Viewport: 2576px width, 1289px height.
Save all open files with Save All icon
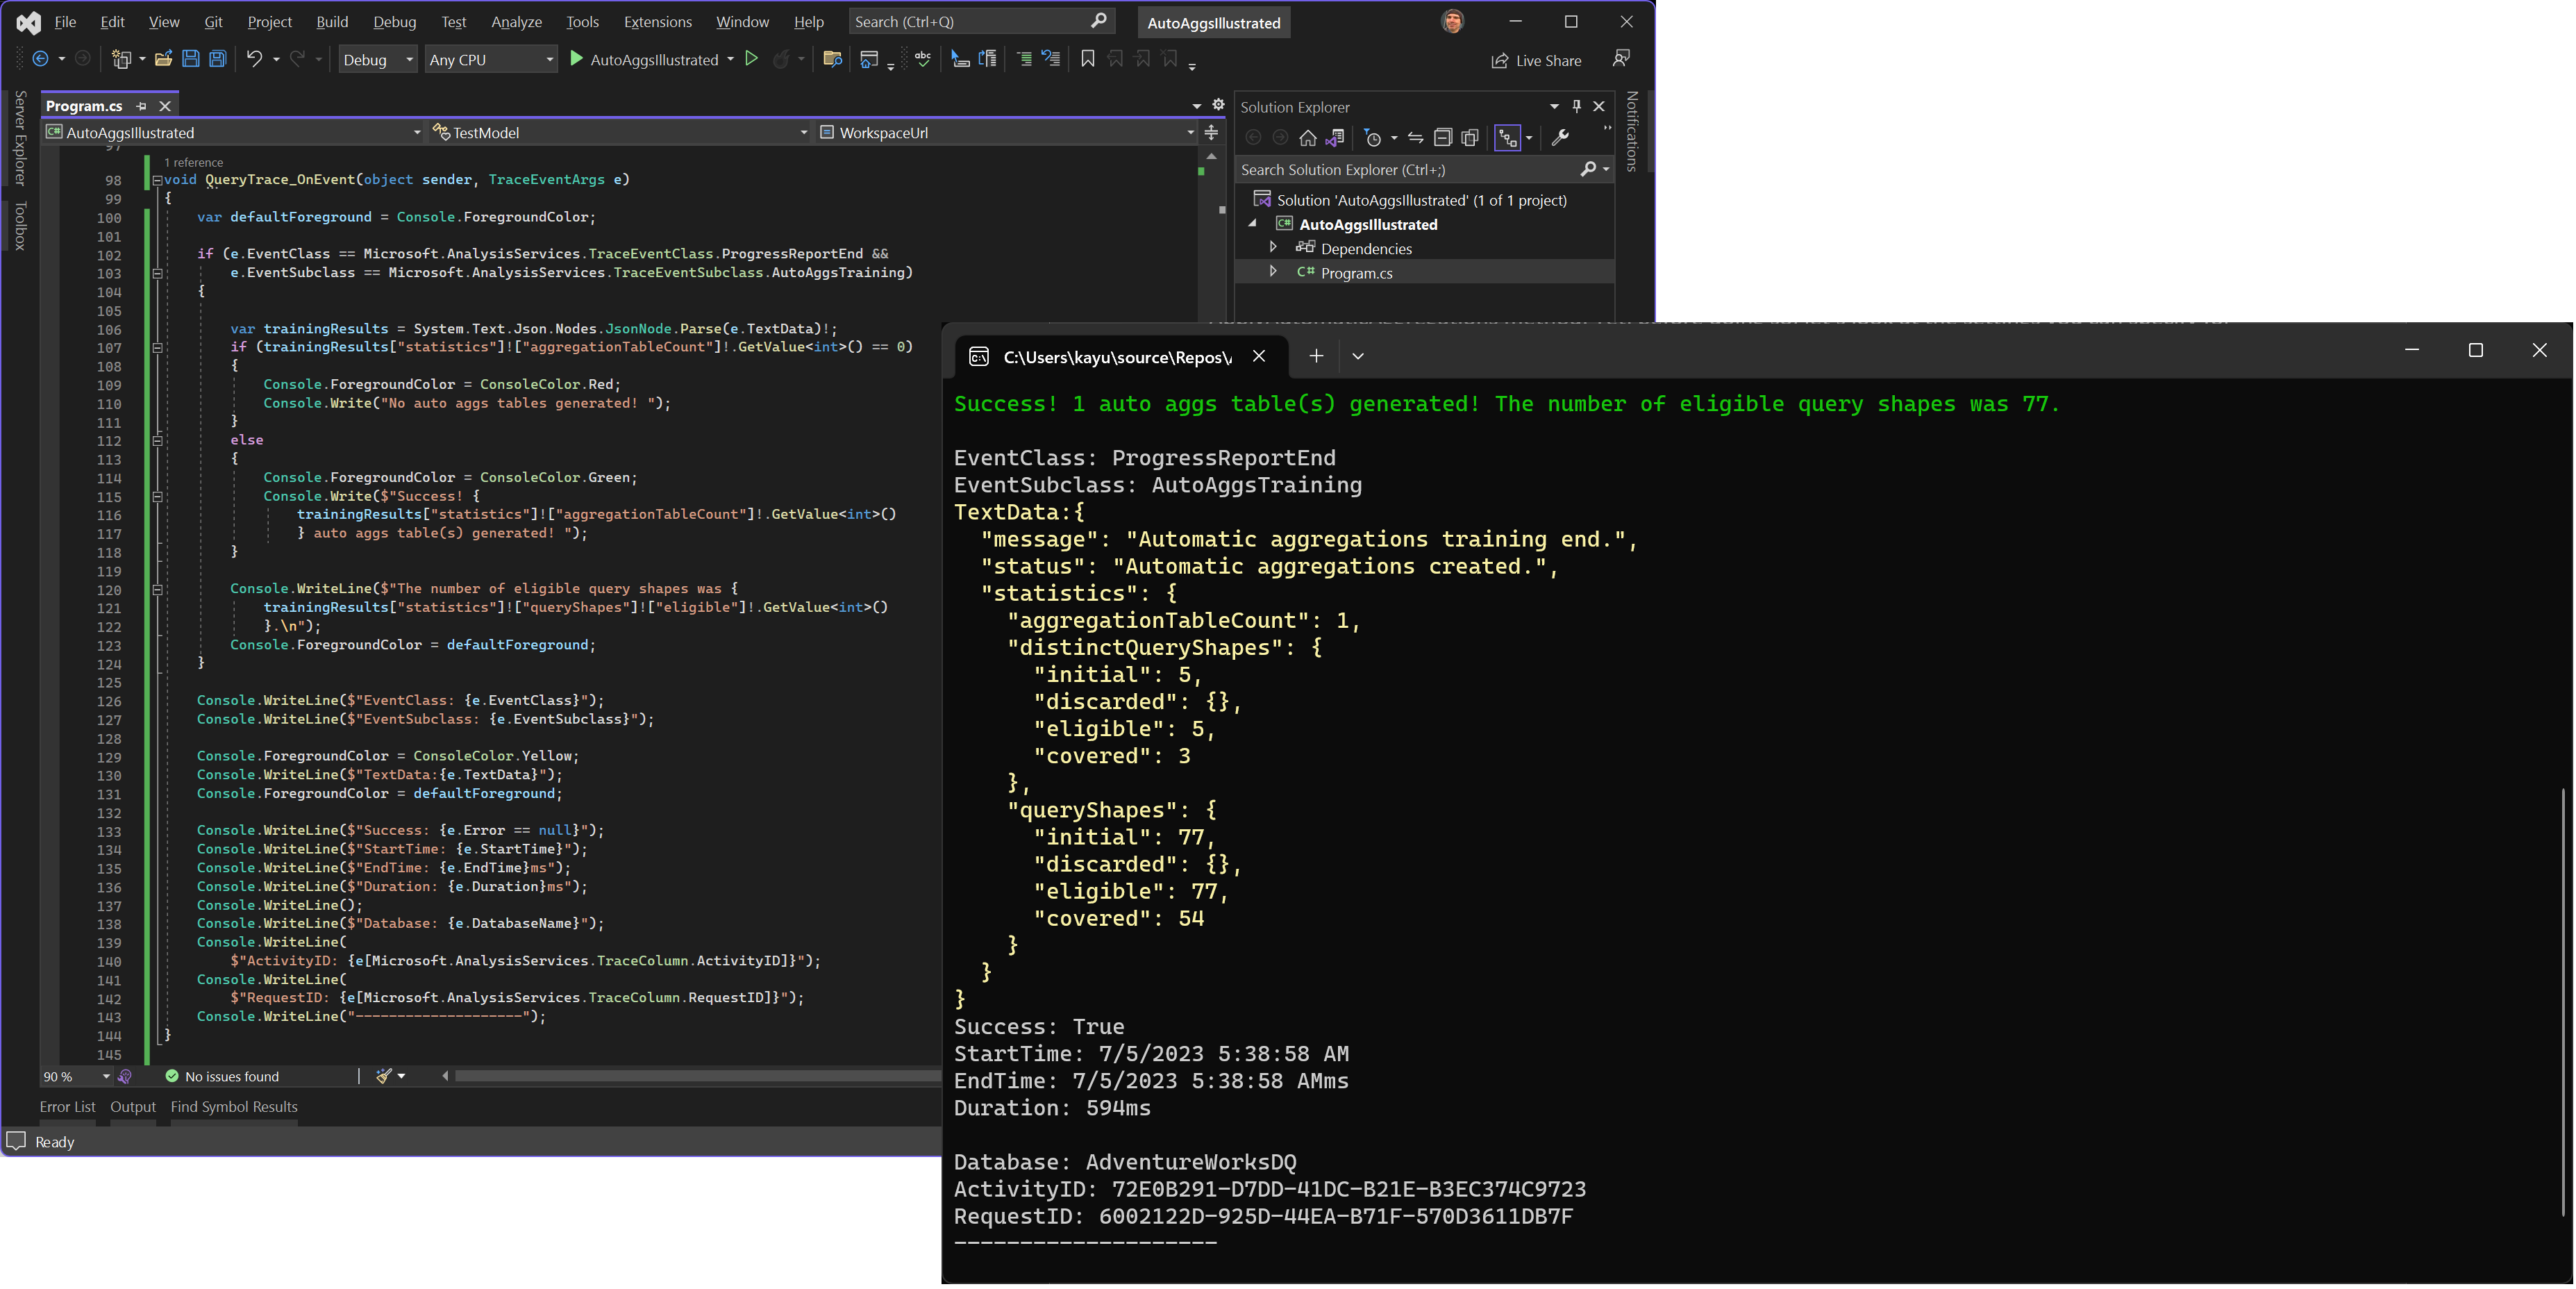click(x=217, y=59)
